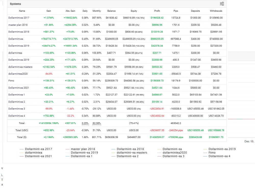Sort by the Balance column header
The width and height of the screenshot is (255, 191).
pos(111,11)
